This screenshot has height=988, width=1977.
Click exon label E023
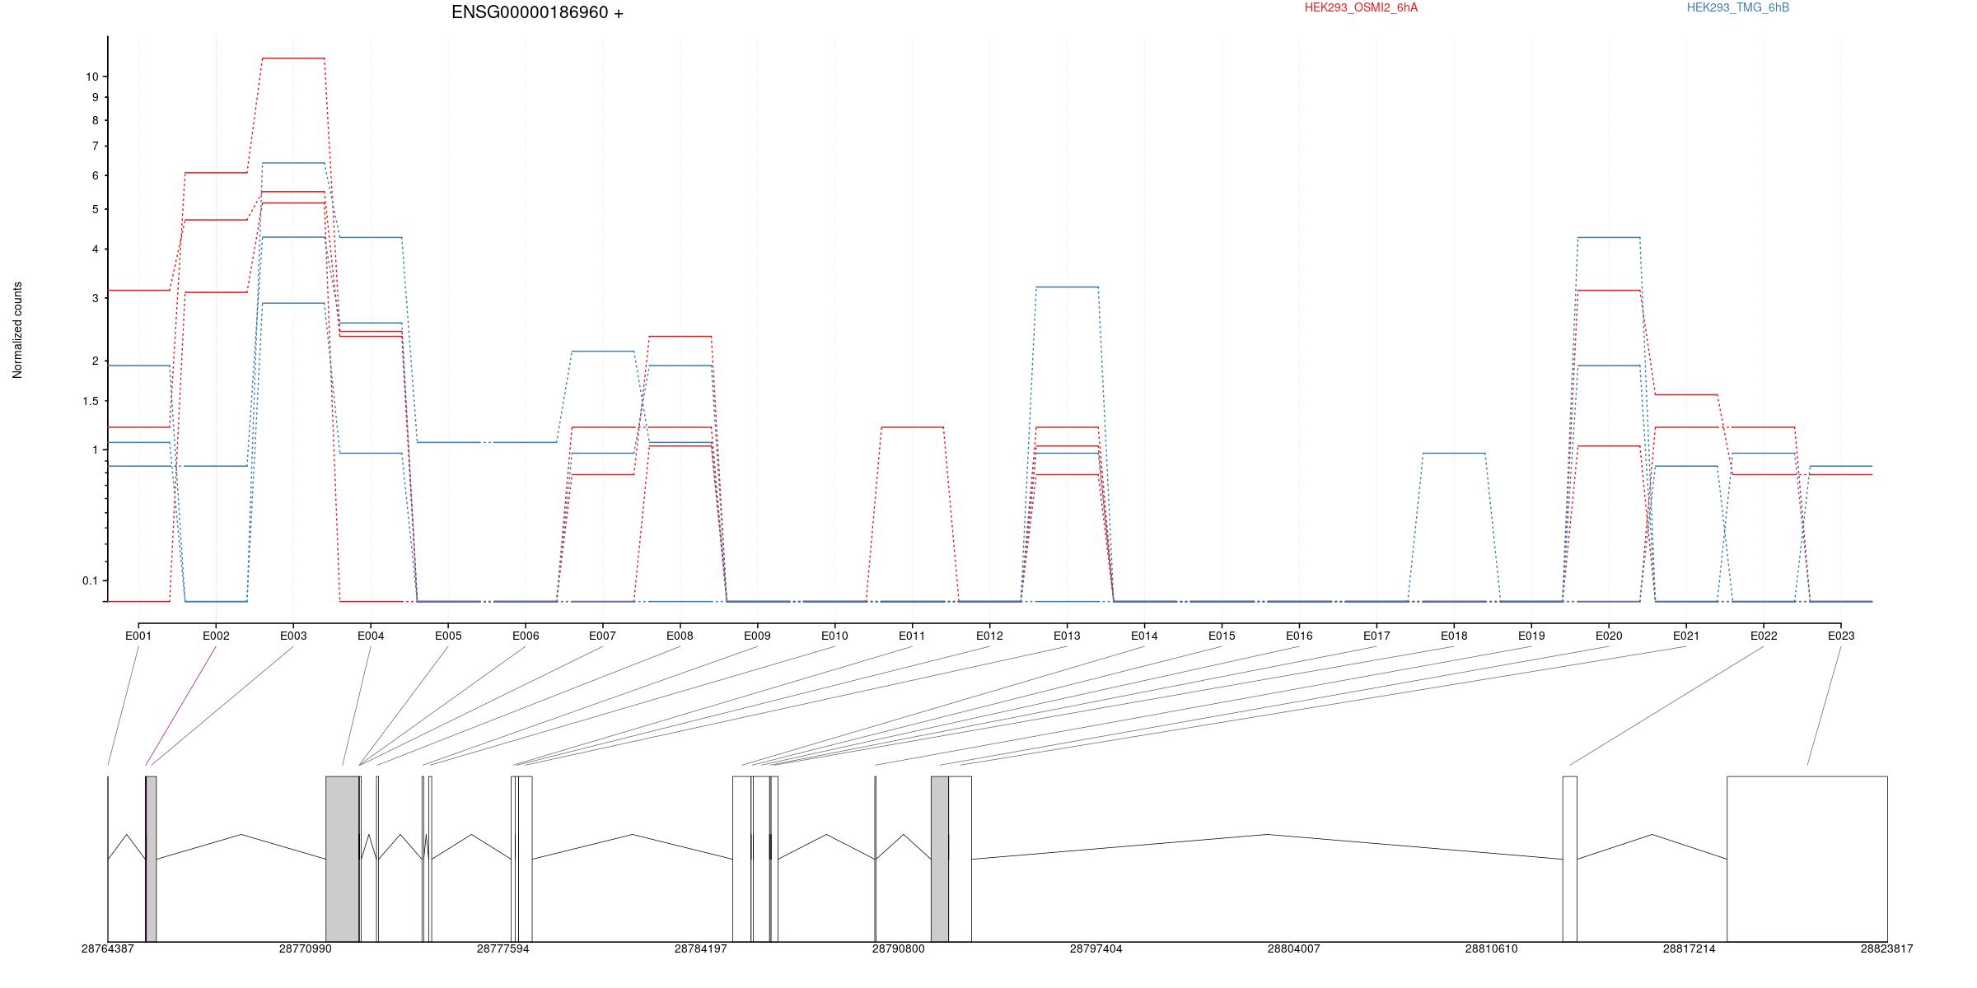[1841, 636]
